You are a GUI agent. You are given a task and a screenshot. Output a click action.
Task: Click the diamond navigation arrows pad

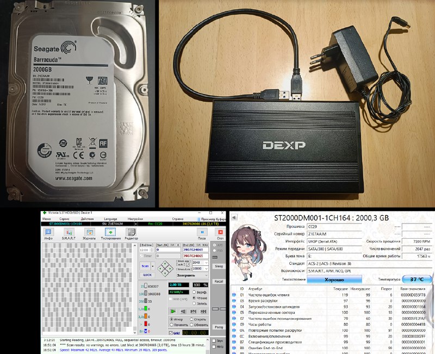pyautogui.click(x=165, y=269)
